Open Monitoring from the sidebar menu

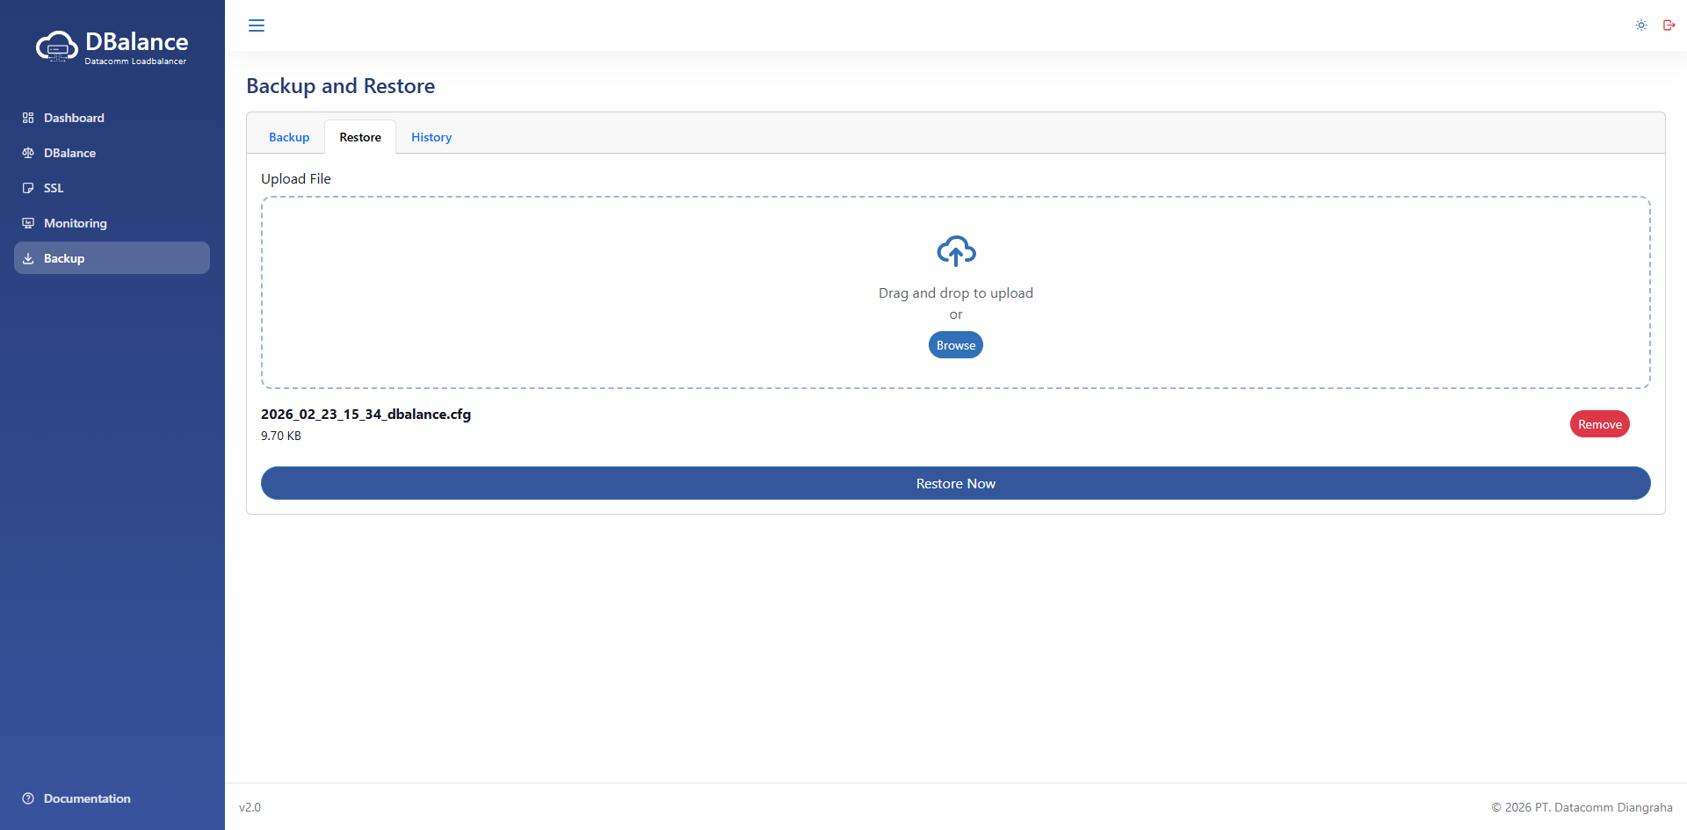click(x=76, y=223)
